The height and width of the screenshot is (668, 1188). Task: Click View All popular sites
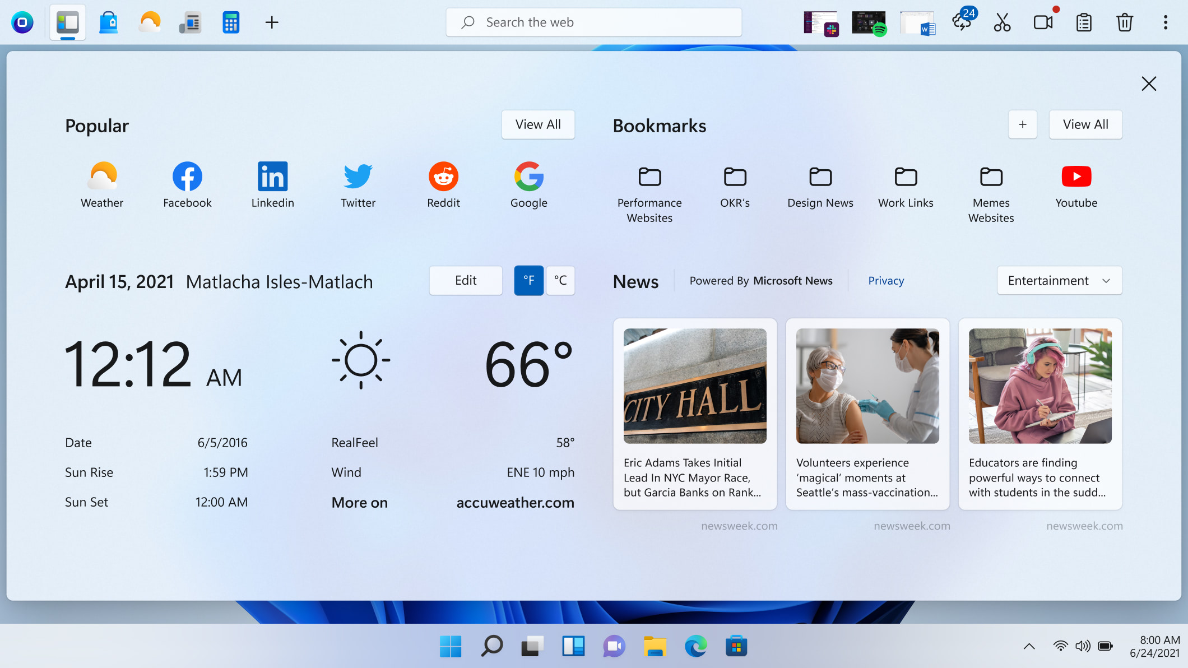[539, 124]
